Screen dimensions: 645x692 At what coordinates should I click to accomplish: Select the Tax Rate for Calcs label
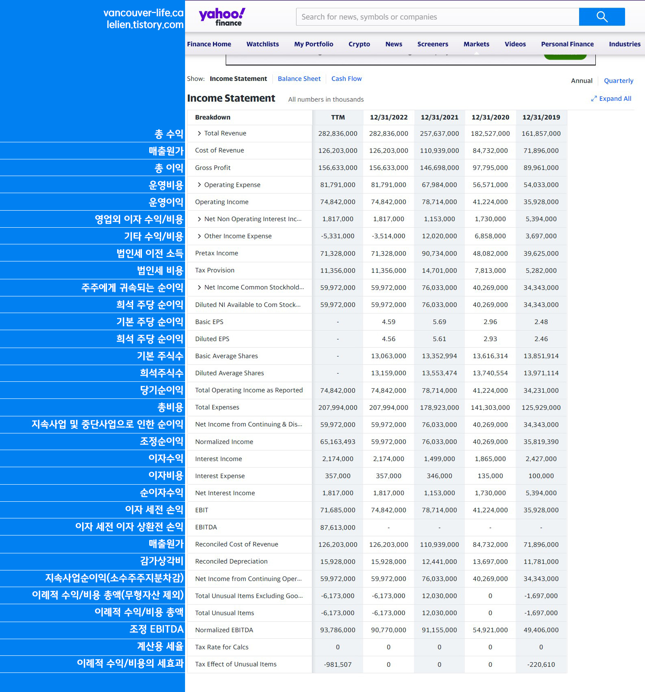222,647
